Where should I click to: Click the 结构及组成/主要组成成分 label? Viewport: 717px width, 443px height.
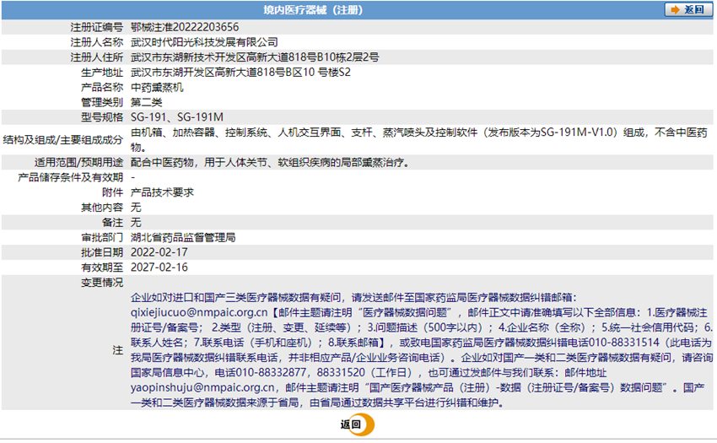63,139
